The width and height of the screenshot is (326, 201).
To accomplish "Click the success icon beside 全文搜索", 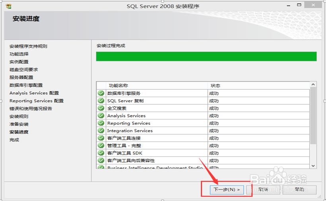I will pos(101,108).
